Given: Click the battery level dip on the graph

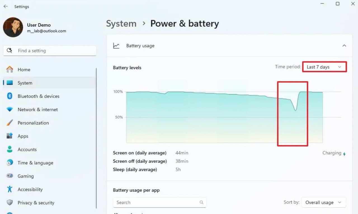Looking at the screenshot, I should [295, 109].
